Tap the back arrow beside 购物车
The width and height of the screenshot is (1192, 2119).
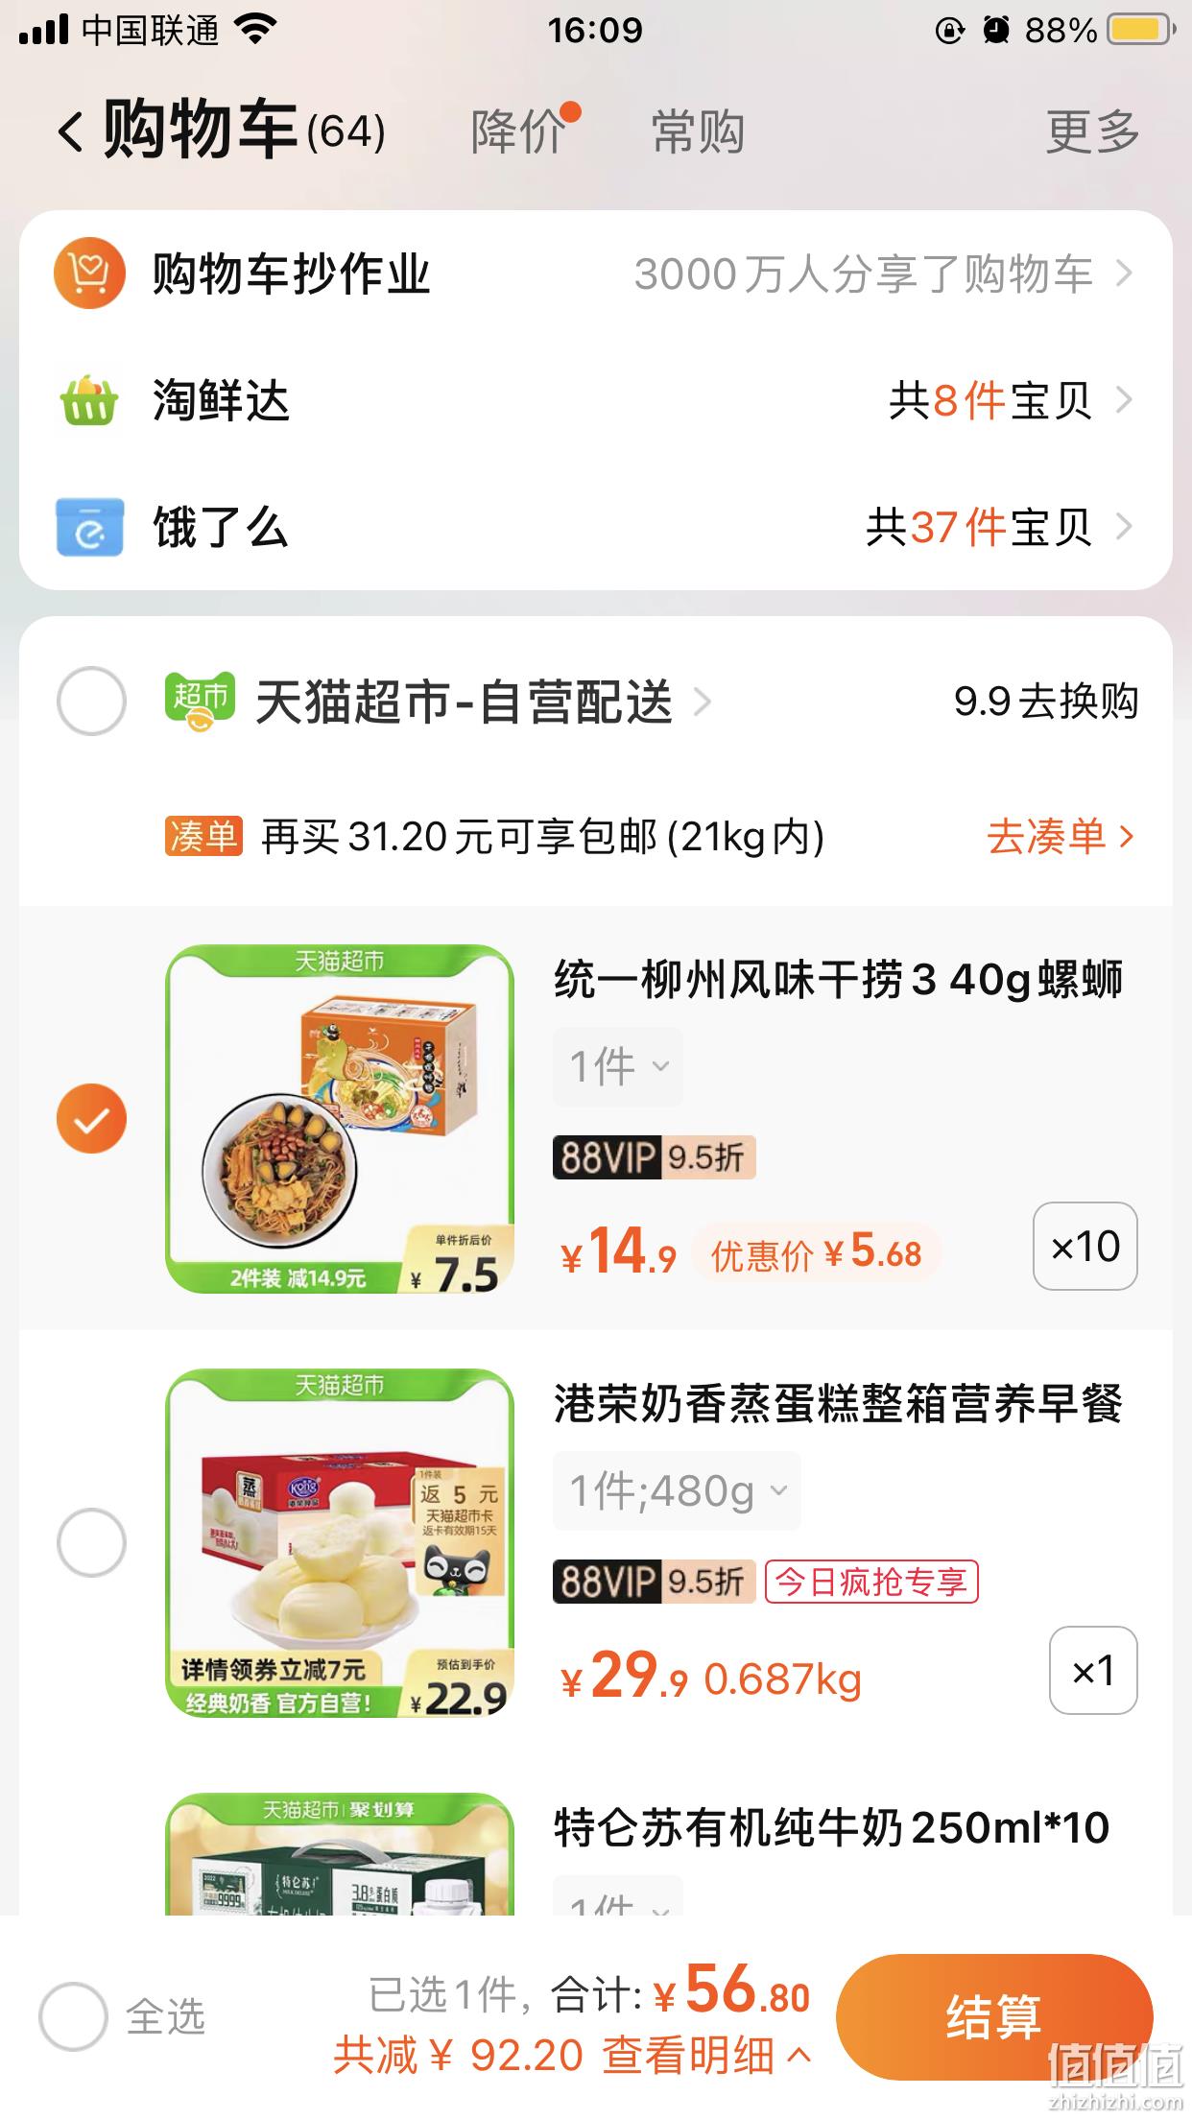71,131
